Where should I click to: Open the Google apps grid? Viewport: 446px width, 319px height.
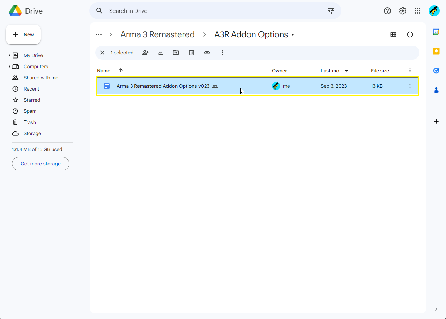point(417,11)
